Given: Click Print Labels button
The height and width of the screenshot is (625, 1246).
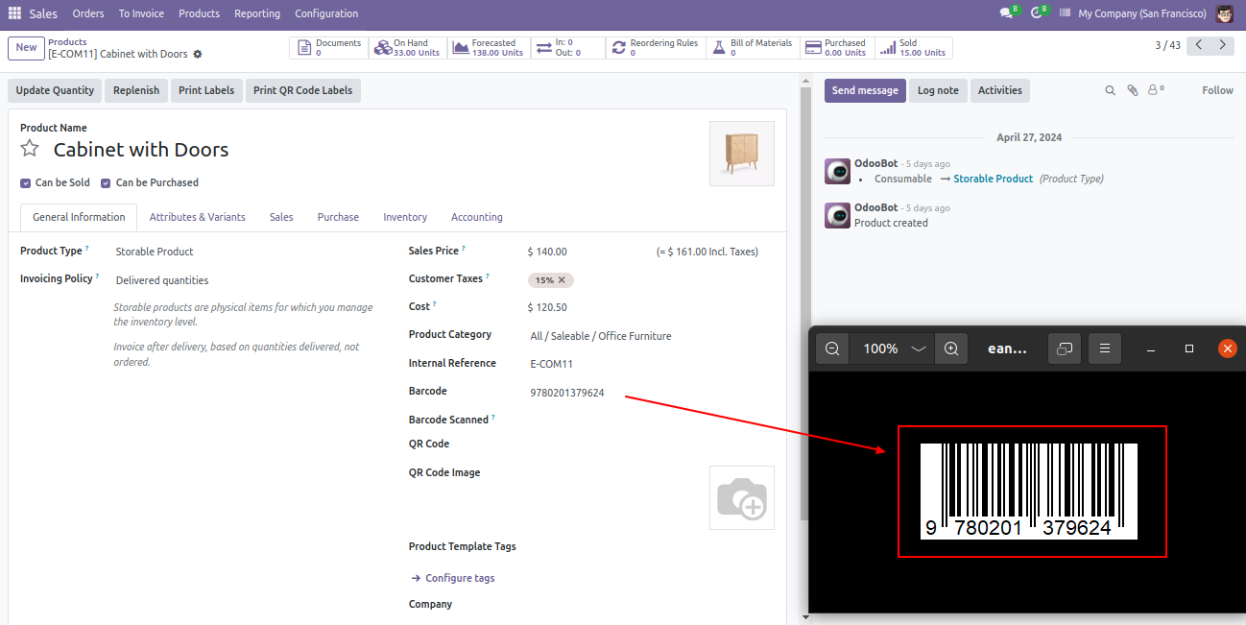Looking at the screenshot, I should pos(206,90).
